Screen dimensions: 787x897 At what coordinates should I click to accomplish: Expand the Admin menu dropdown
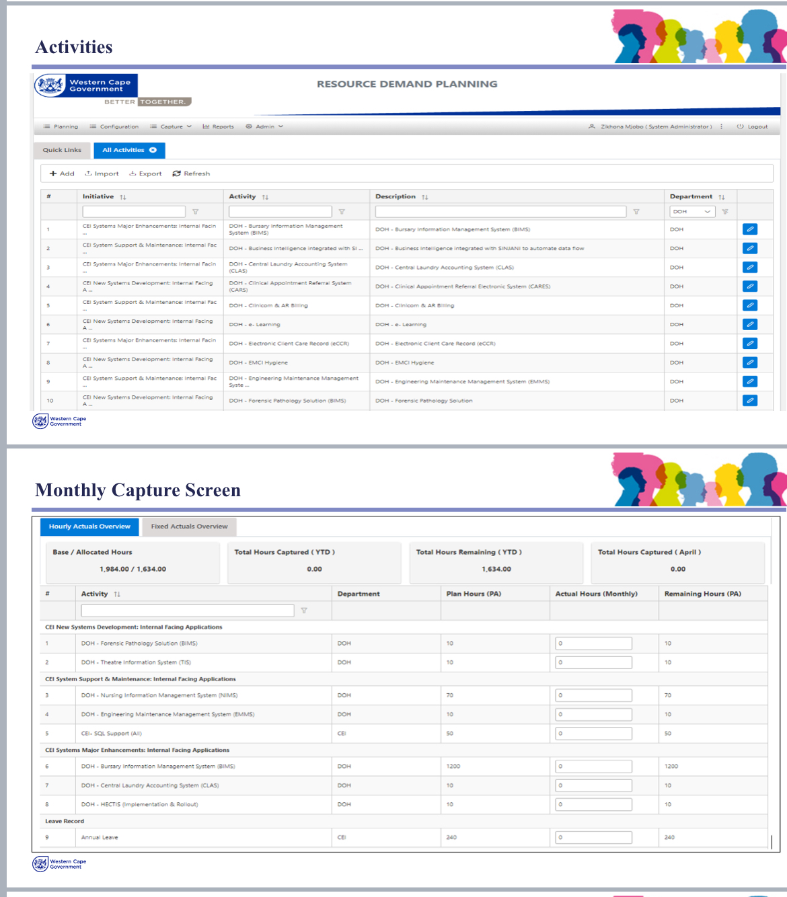pos(265,126)
